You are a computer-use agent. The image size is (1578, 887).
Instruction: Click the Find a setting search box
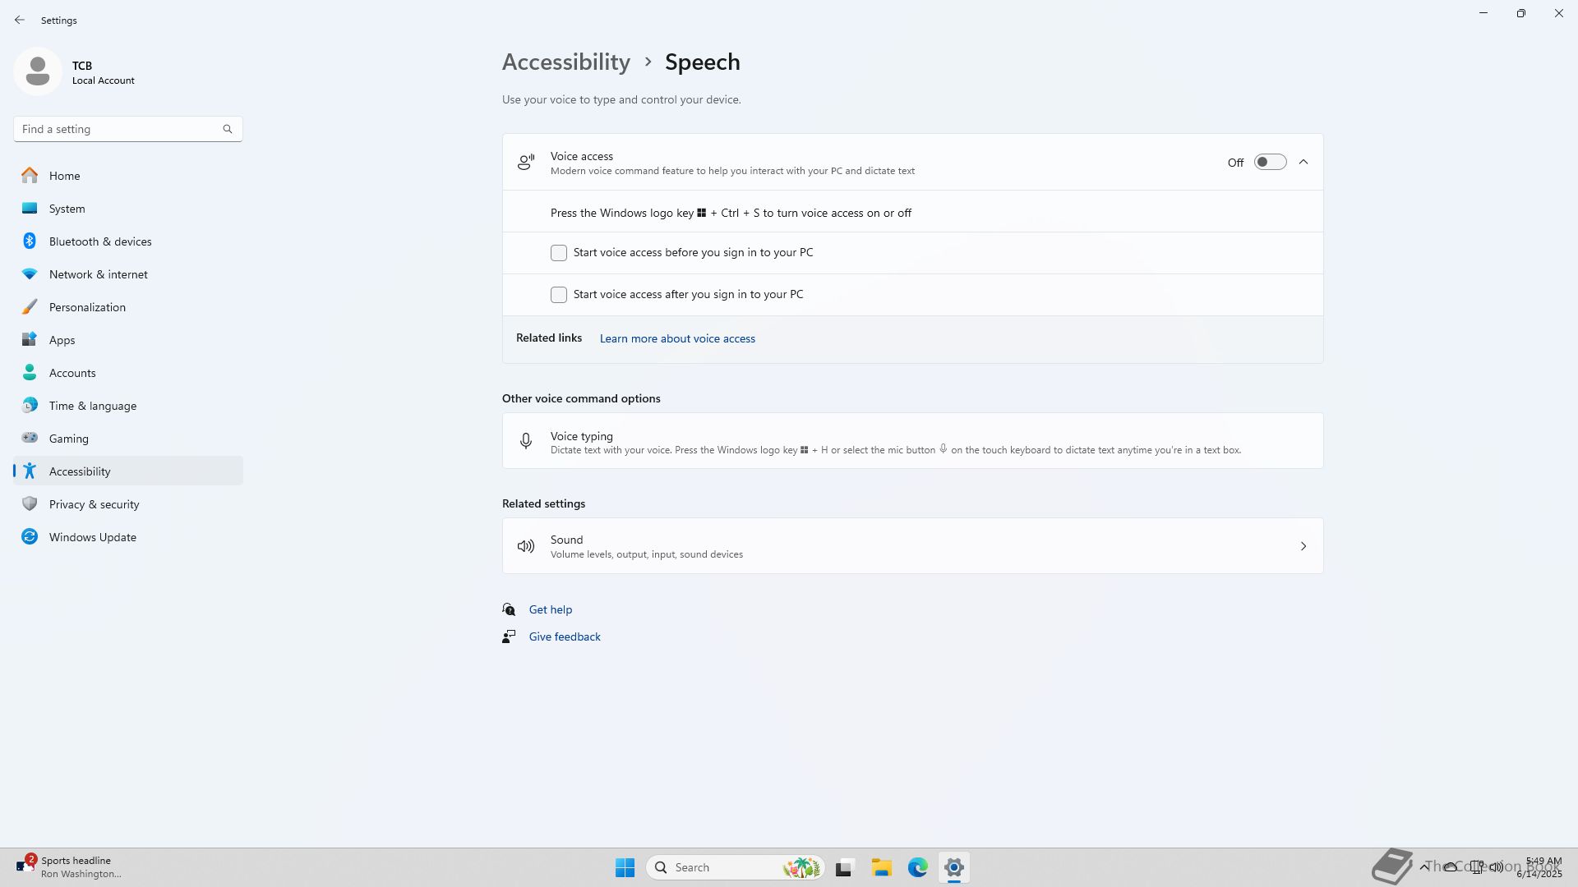[x=119, y=129]
